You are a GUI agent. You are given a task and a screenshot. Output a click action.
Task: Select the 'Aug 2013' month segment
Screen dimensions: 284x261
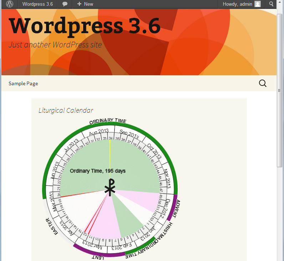pos(99,132)
